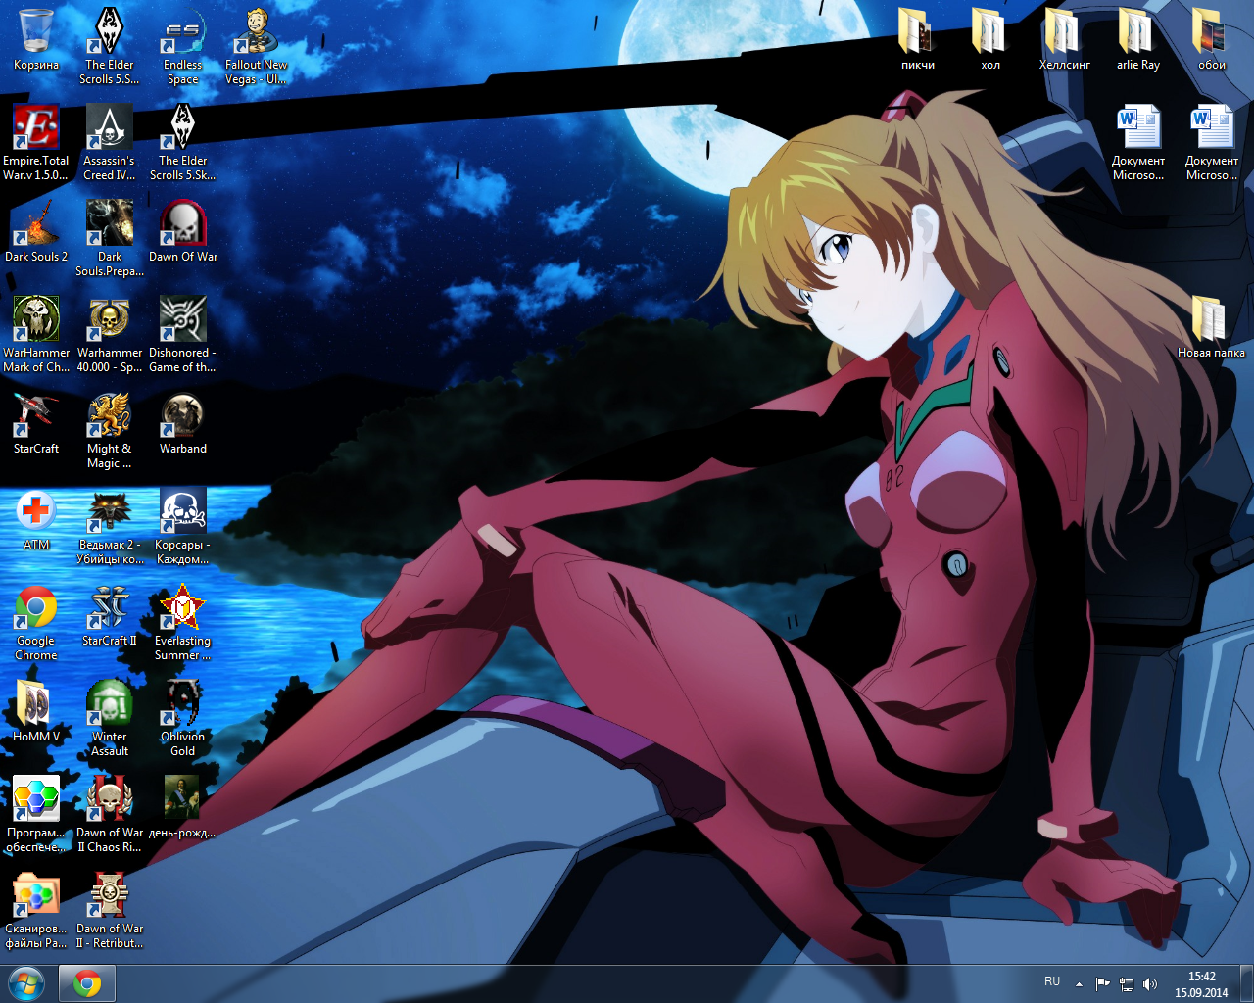This screenshot has height=1003, width=1254.
Task: Click the хол folder
Action: [x=990, y=39]
